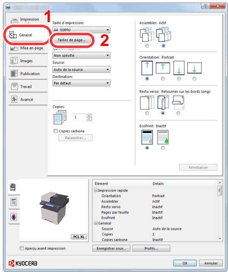Screen dimensions: 228x272
Task: Select flip on long edge radio button
Action: [163, 113]
